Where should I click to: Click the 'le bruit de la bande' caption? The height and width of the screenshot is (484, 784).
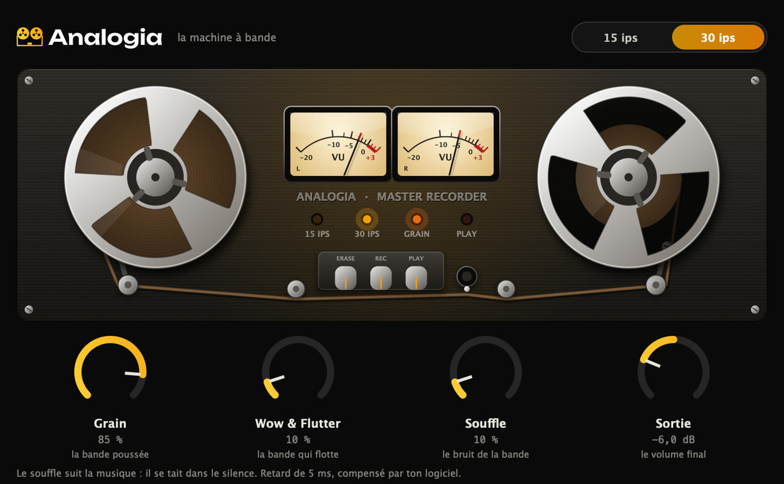point(486,454)
